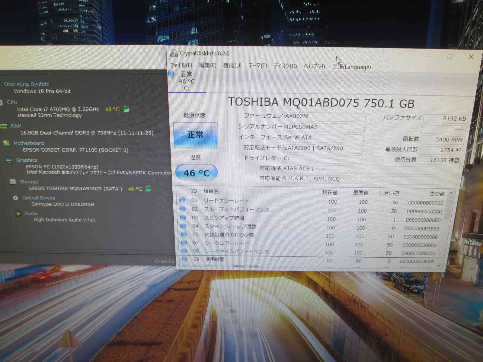483x362 pixels.
Task: Click the Graphics monitor icon
Action: 9,160
